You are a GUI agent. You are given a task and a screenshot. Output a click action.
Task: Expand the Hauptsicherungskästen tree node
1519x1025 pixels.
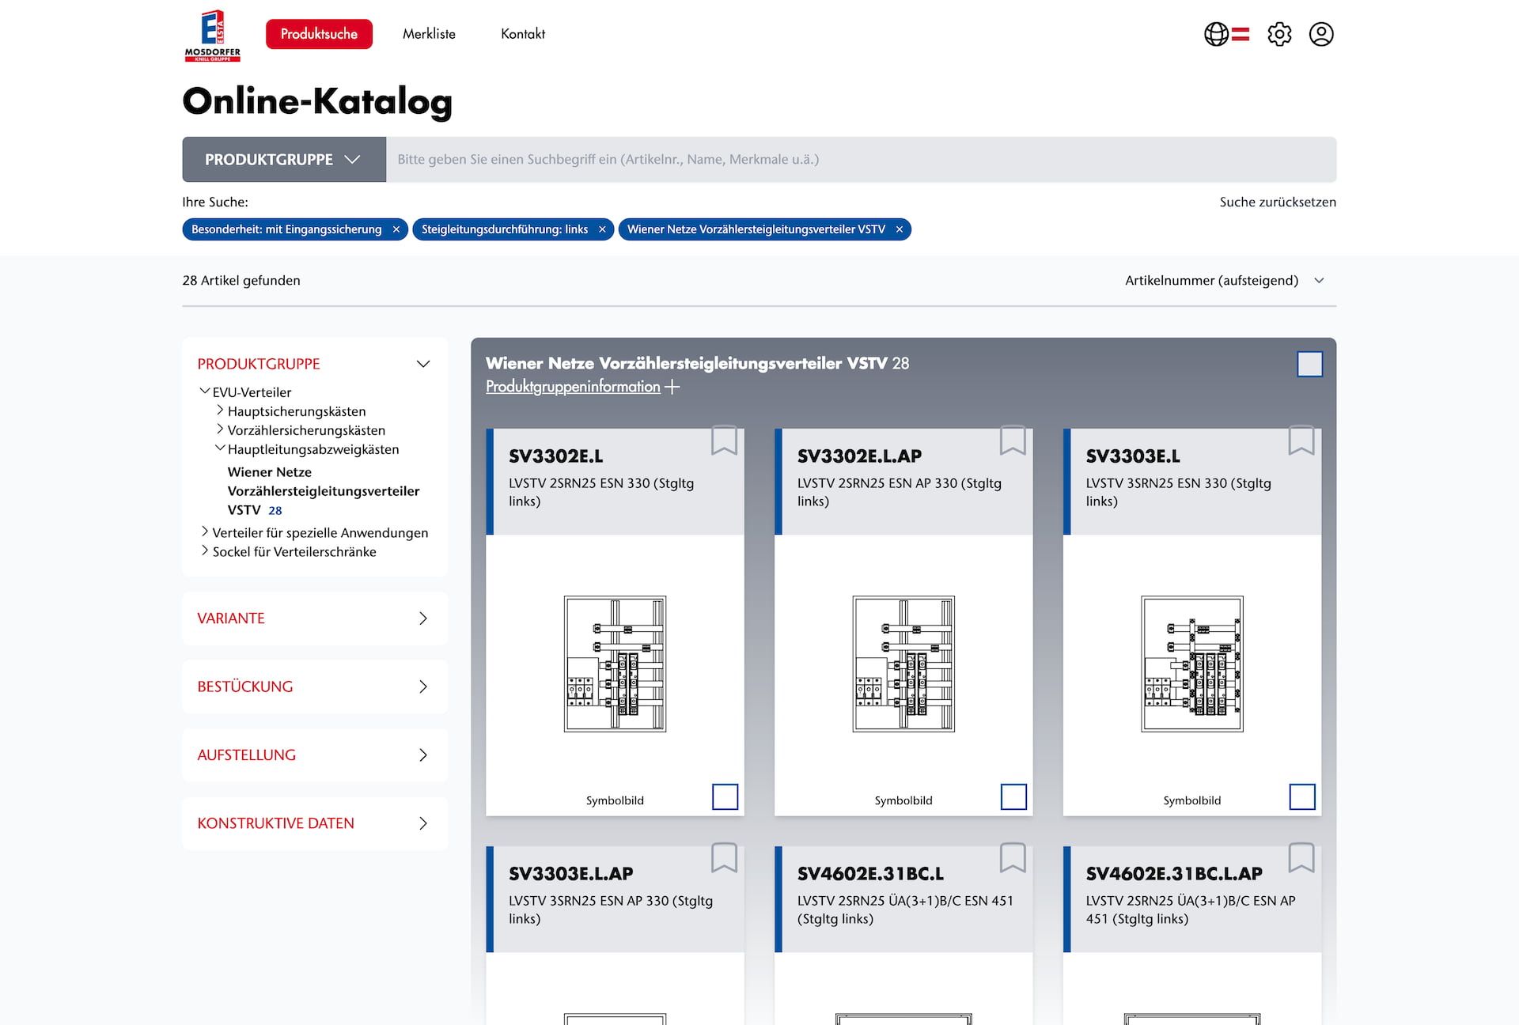pyautogui.click(x=220, y=410)
